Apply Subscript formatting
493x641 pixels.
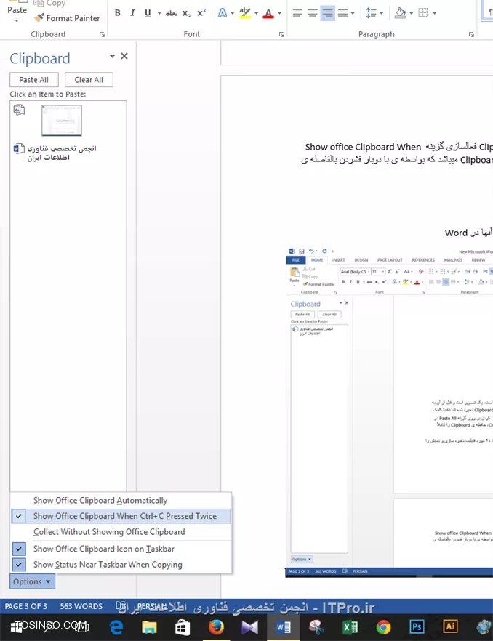click(186, 13)
